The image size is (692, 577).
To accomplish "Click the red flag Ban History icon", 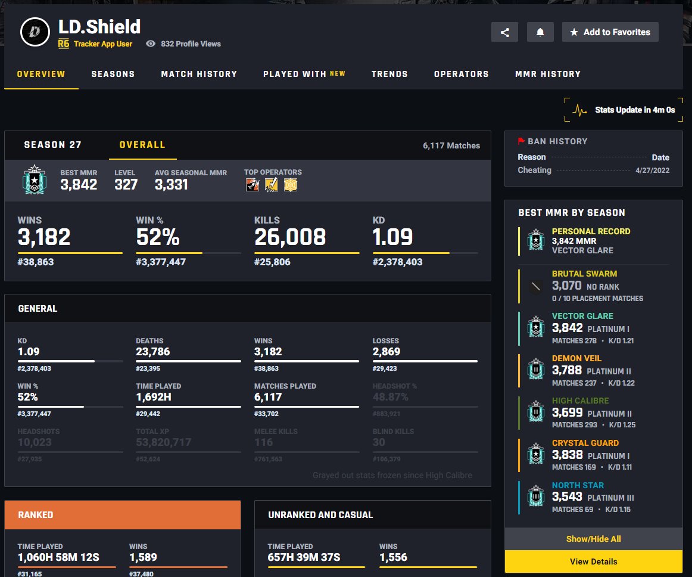I will click(521, 141).
